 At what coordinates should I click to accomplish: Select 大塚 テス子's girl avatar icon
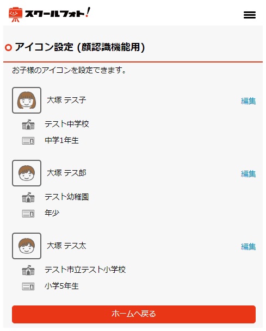[27, 100]
